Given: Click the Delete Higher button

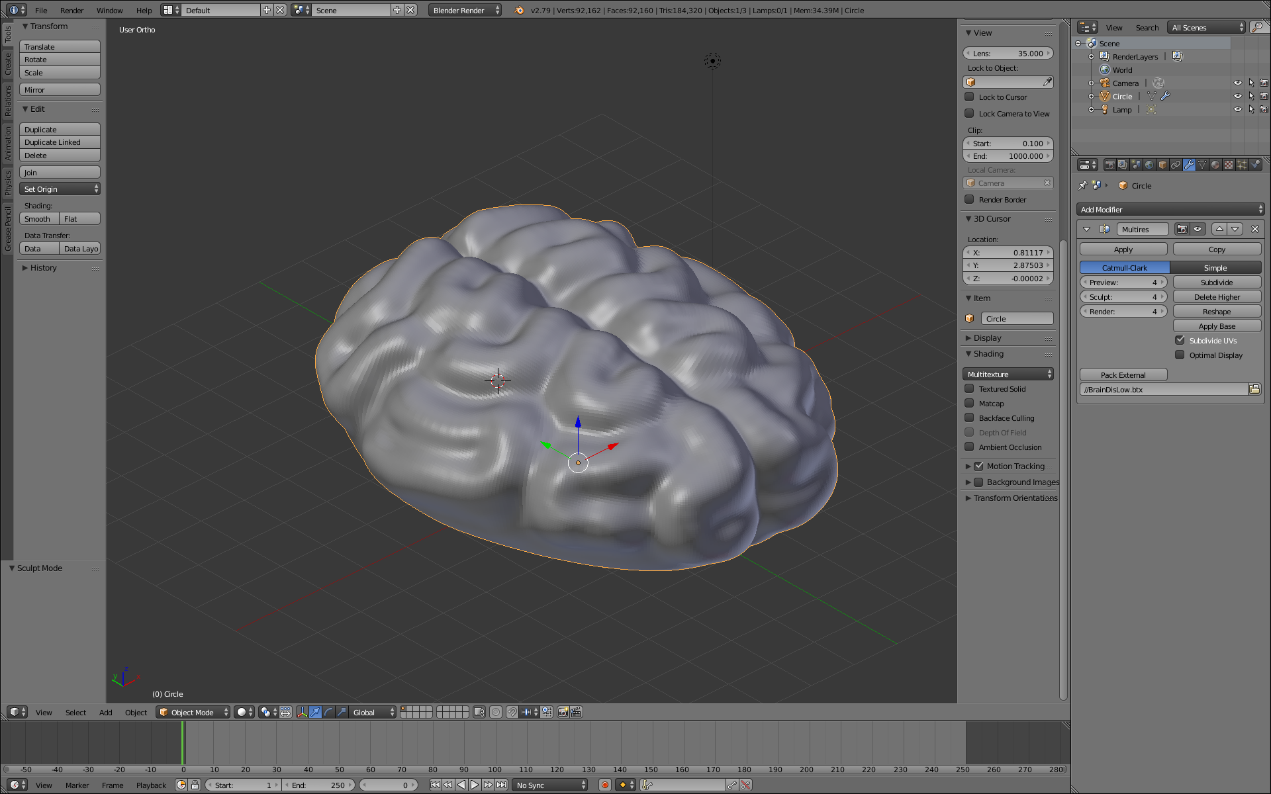Looking at the screenshot, I should 1217,296.
